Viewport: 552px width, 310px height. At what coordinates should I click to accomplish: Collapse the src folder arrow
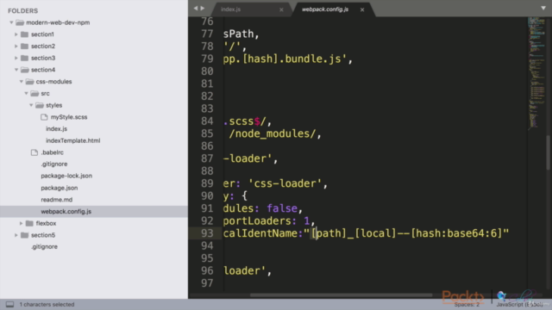point(26,94)
